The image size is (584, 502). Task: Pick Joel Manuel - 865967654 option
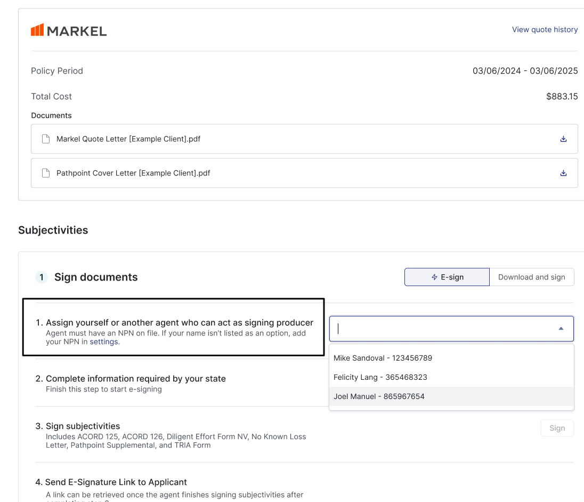[379, 396]
